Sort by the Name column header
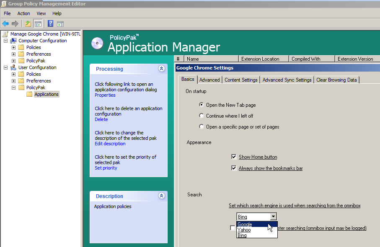 point(211,59)
